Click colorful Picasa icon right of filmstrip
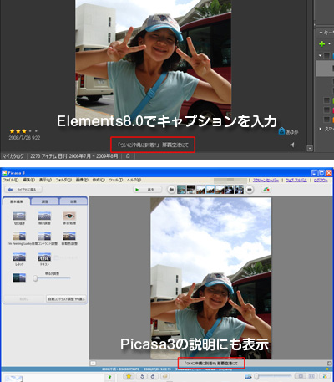 coord(266,190)
